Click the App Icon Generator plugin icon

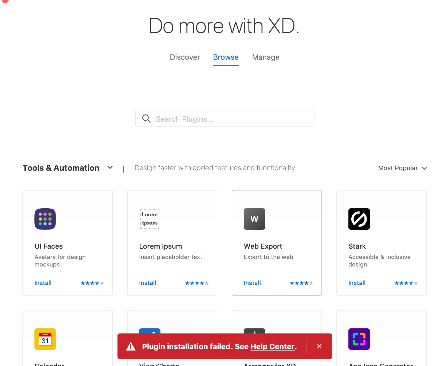[359, 339]
